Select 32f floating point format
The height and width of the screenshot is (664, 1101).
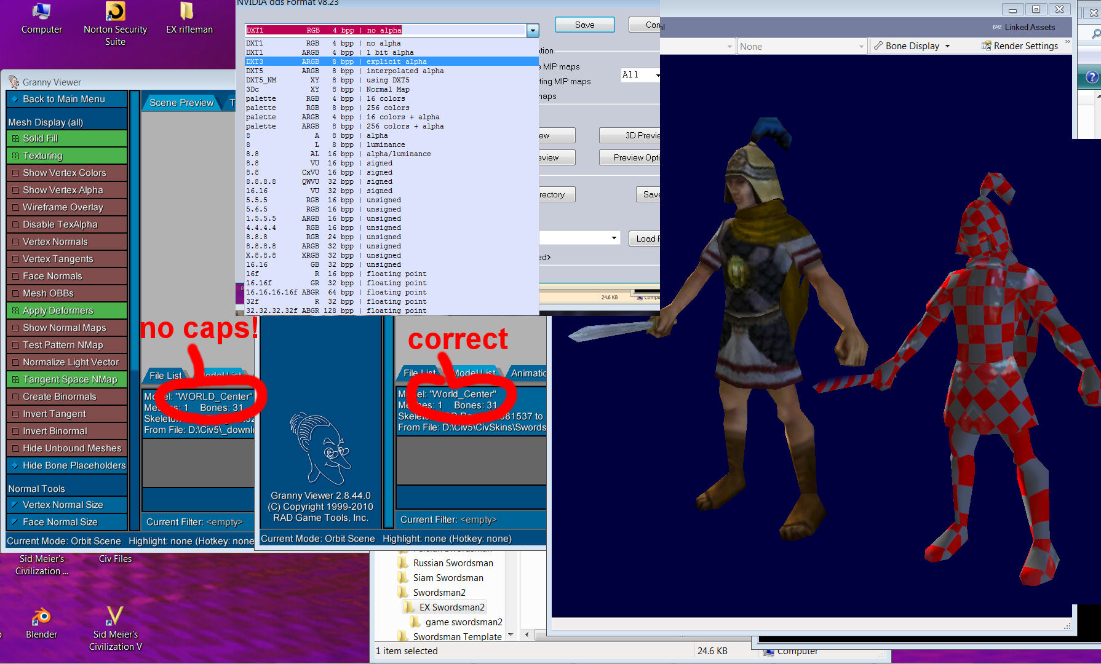(x=391, y=301)
